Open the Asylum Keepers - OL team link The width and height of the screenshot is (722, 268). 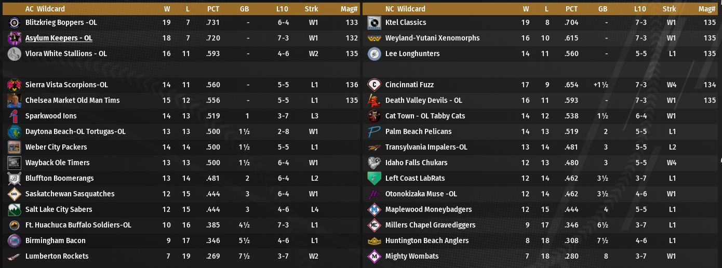[x=59, y=38]
